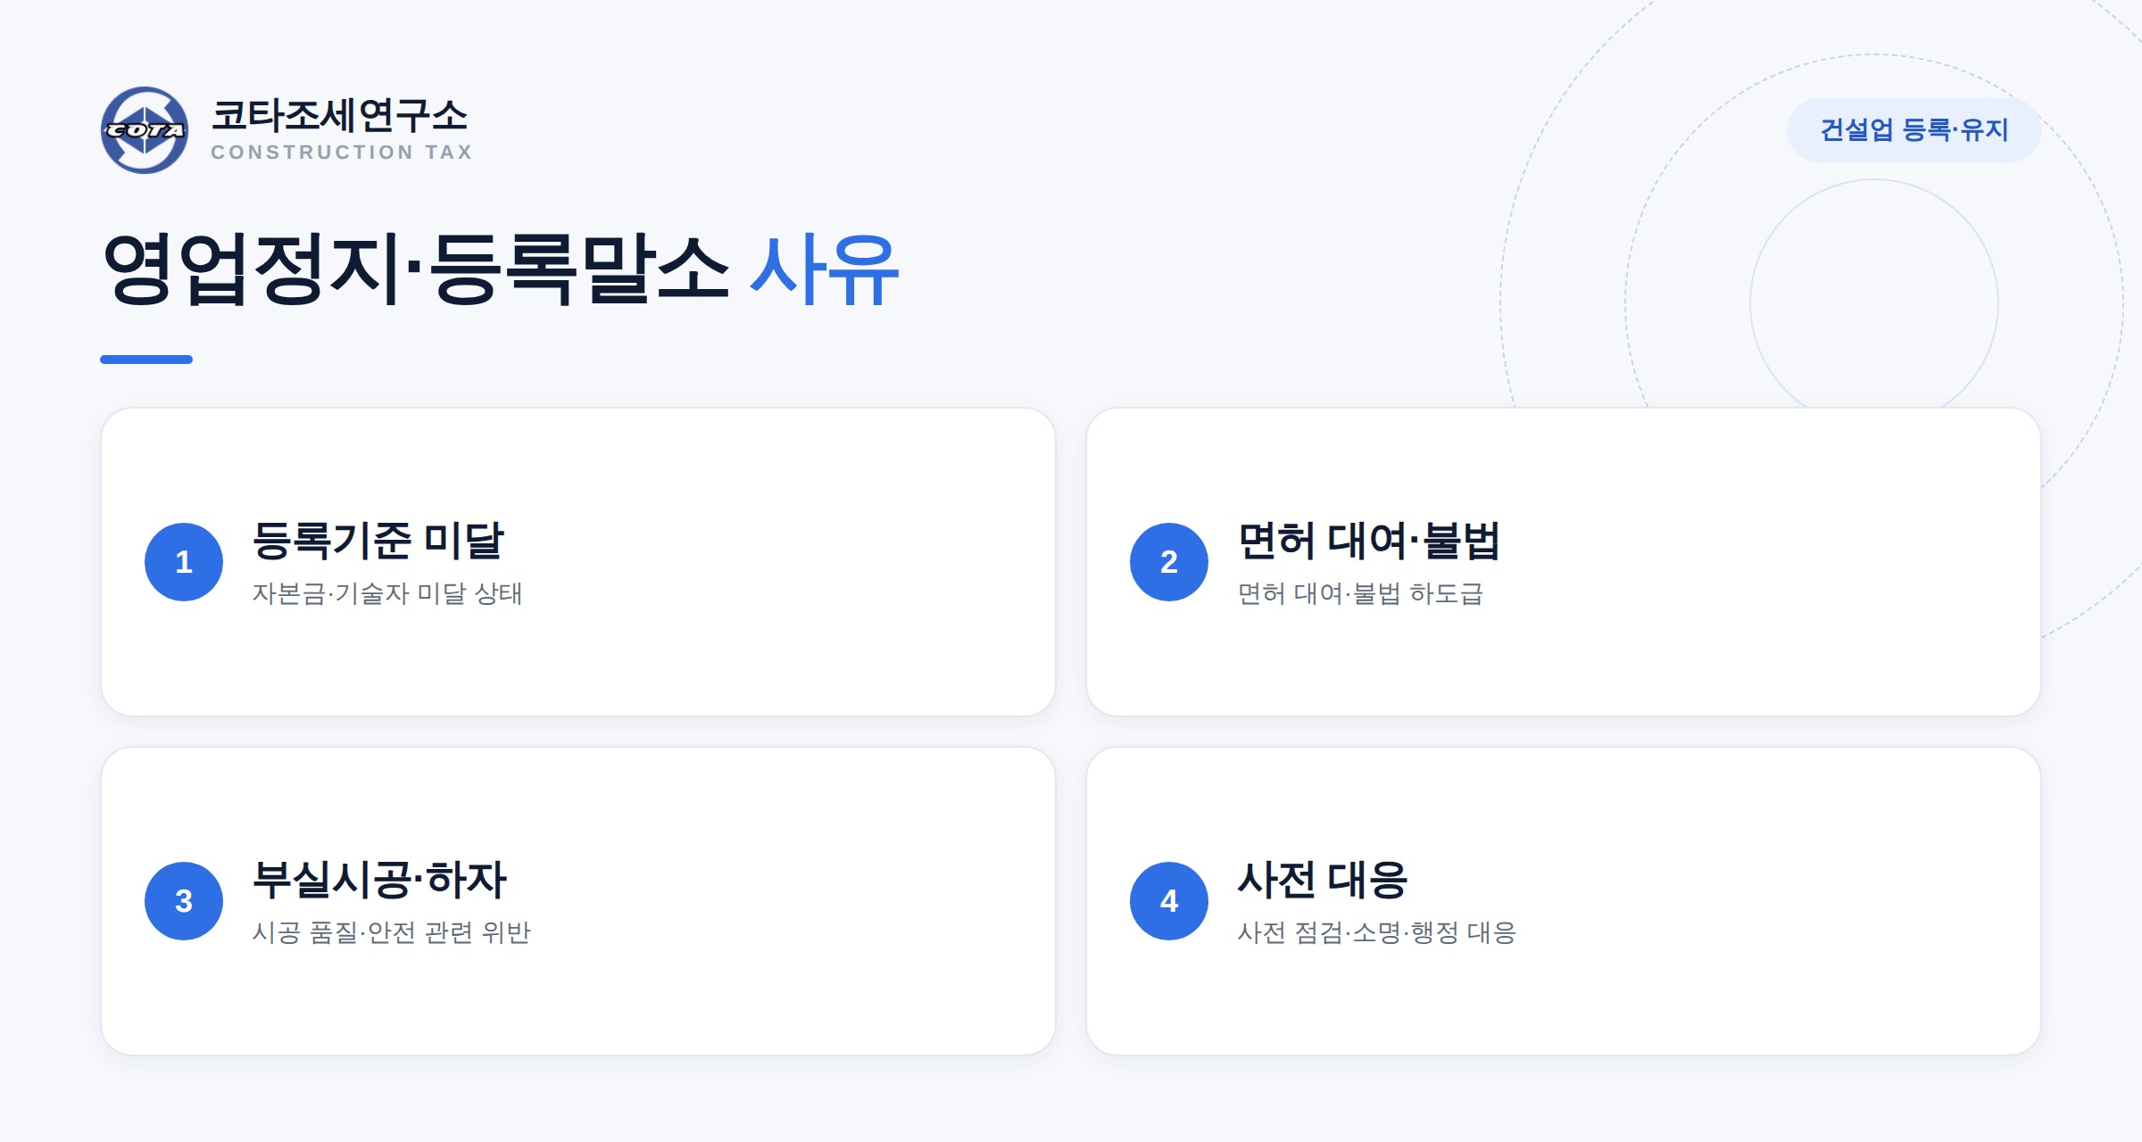Open the 부실시공·하자 card heading
Image resolution: width=2142 pixels, height=1142 pixels.
coord(379,880)
